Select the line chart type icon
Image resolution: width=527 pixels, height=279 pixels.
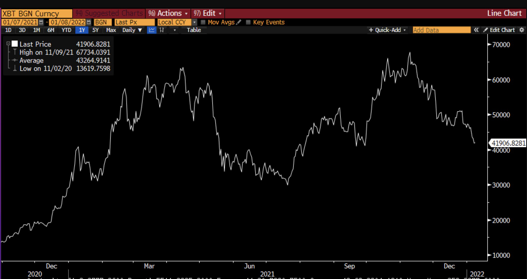pyautogui.click(x=151, y=30)
